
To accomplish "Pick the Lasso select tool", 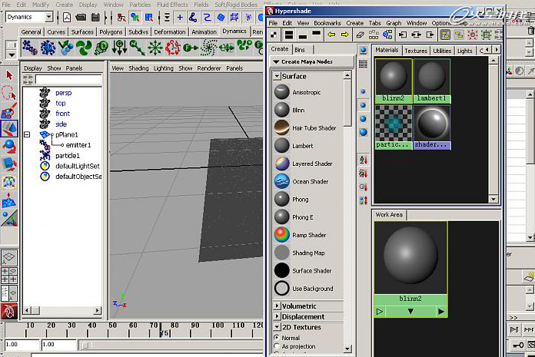I will click(9, 93).
